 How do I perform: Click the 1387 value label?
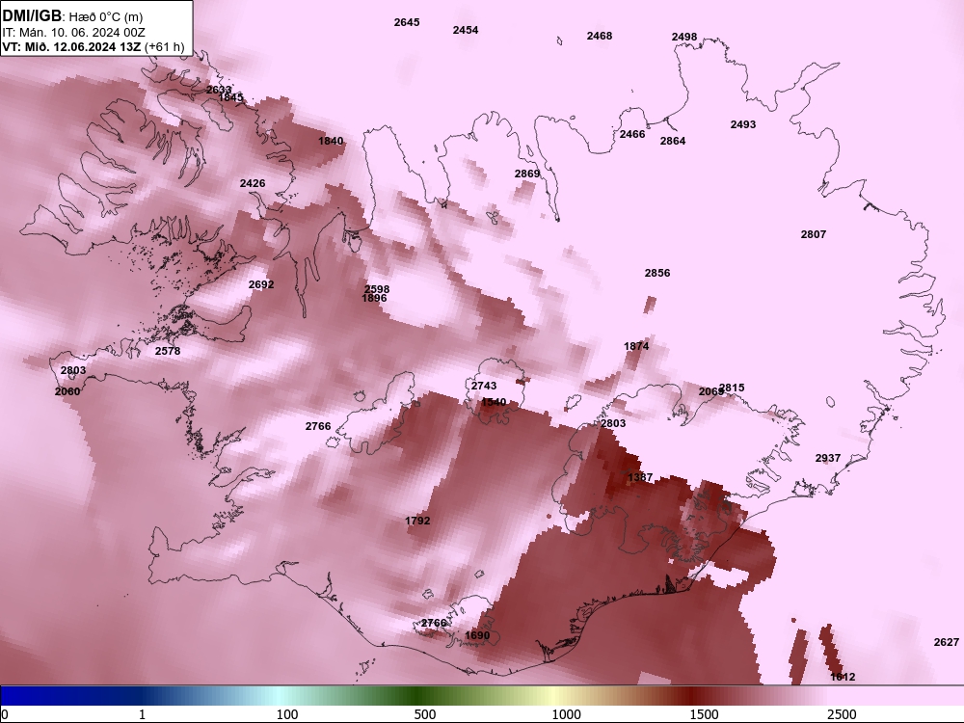[x=640, y=477]
